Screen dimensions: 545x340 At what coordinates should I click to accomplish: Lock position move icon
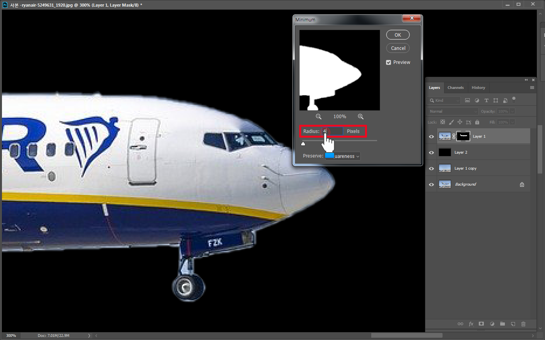460,122
